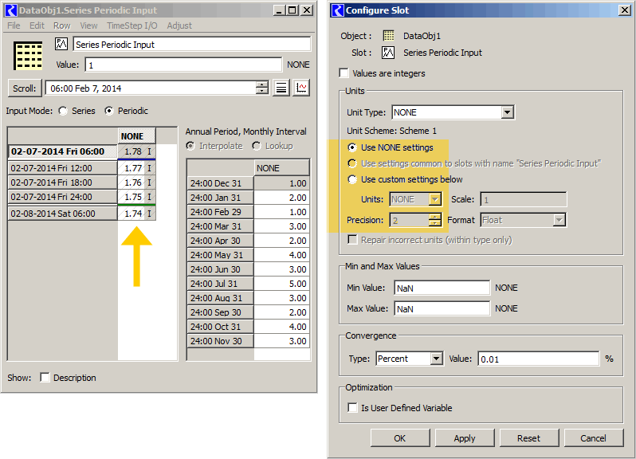
Task: Select the 24:00 Oct 31 row
Action: click(220, 327)
